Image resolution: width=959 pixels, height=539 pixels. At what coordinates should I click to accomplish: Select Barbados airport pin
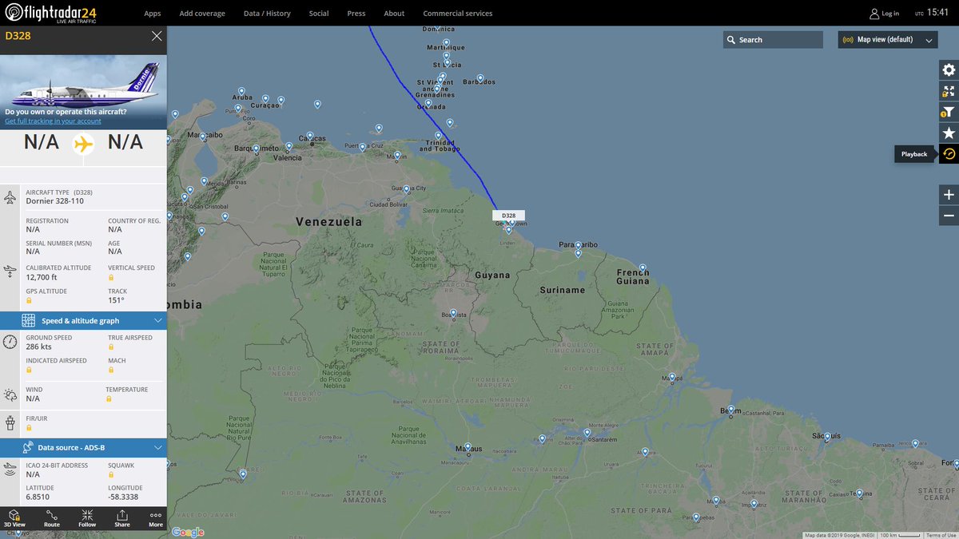(x=480, y=77)
